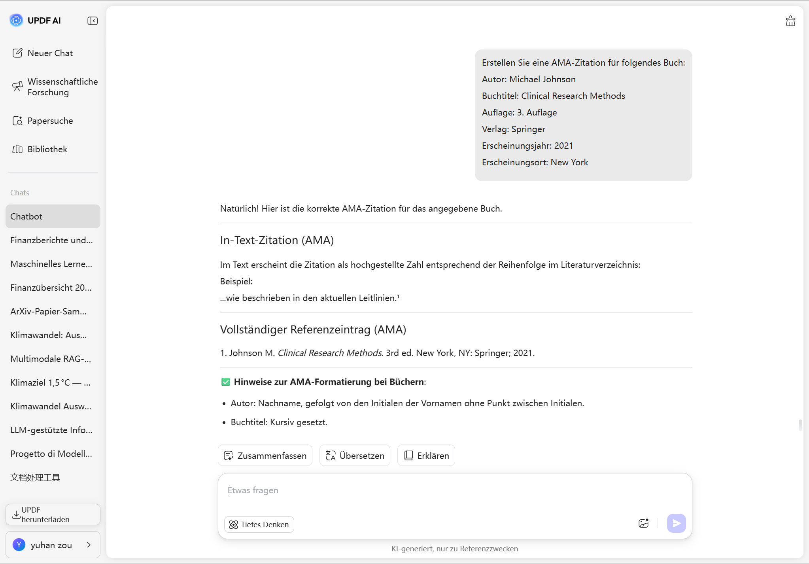Collapse the sidebar panel icon

point(93,21)
